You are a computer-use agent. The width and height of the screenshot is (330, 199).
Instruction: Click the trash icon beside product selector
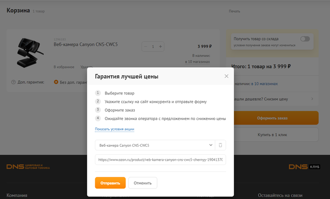pyautogui.click(x=220, y=145)
